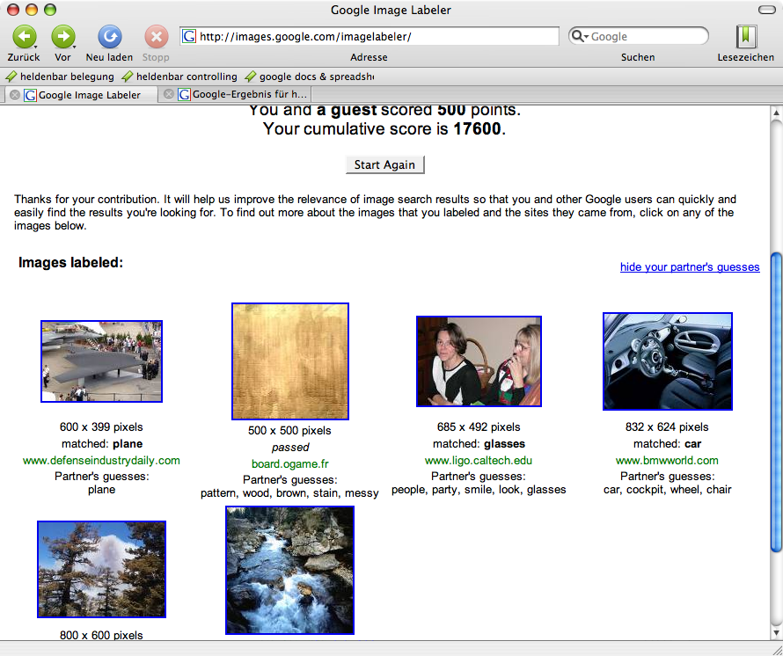
Task: Click the address URL field
Action: coord(377,37)
